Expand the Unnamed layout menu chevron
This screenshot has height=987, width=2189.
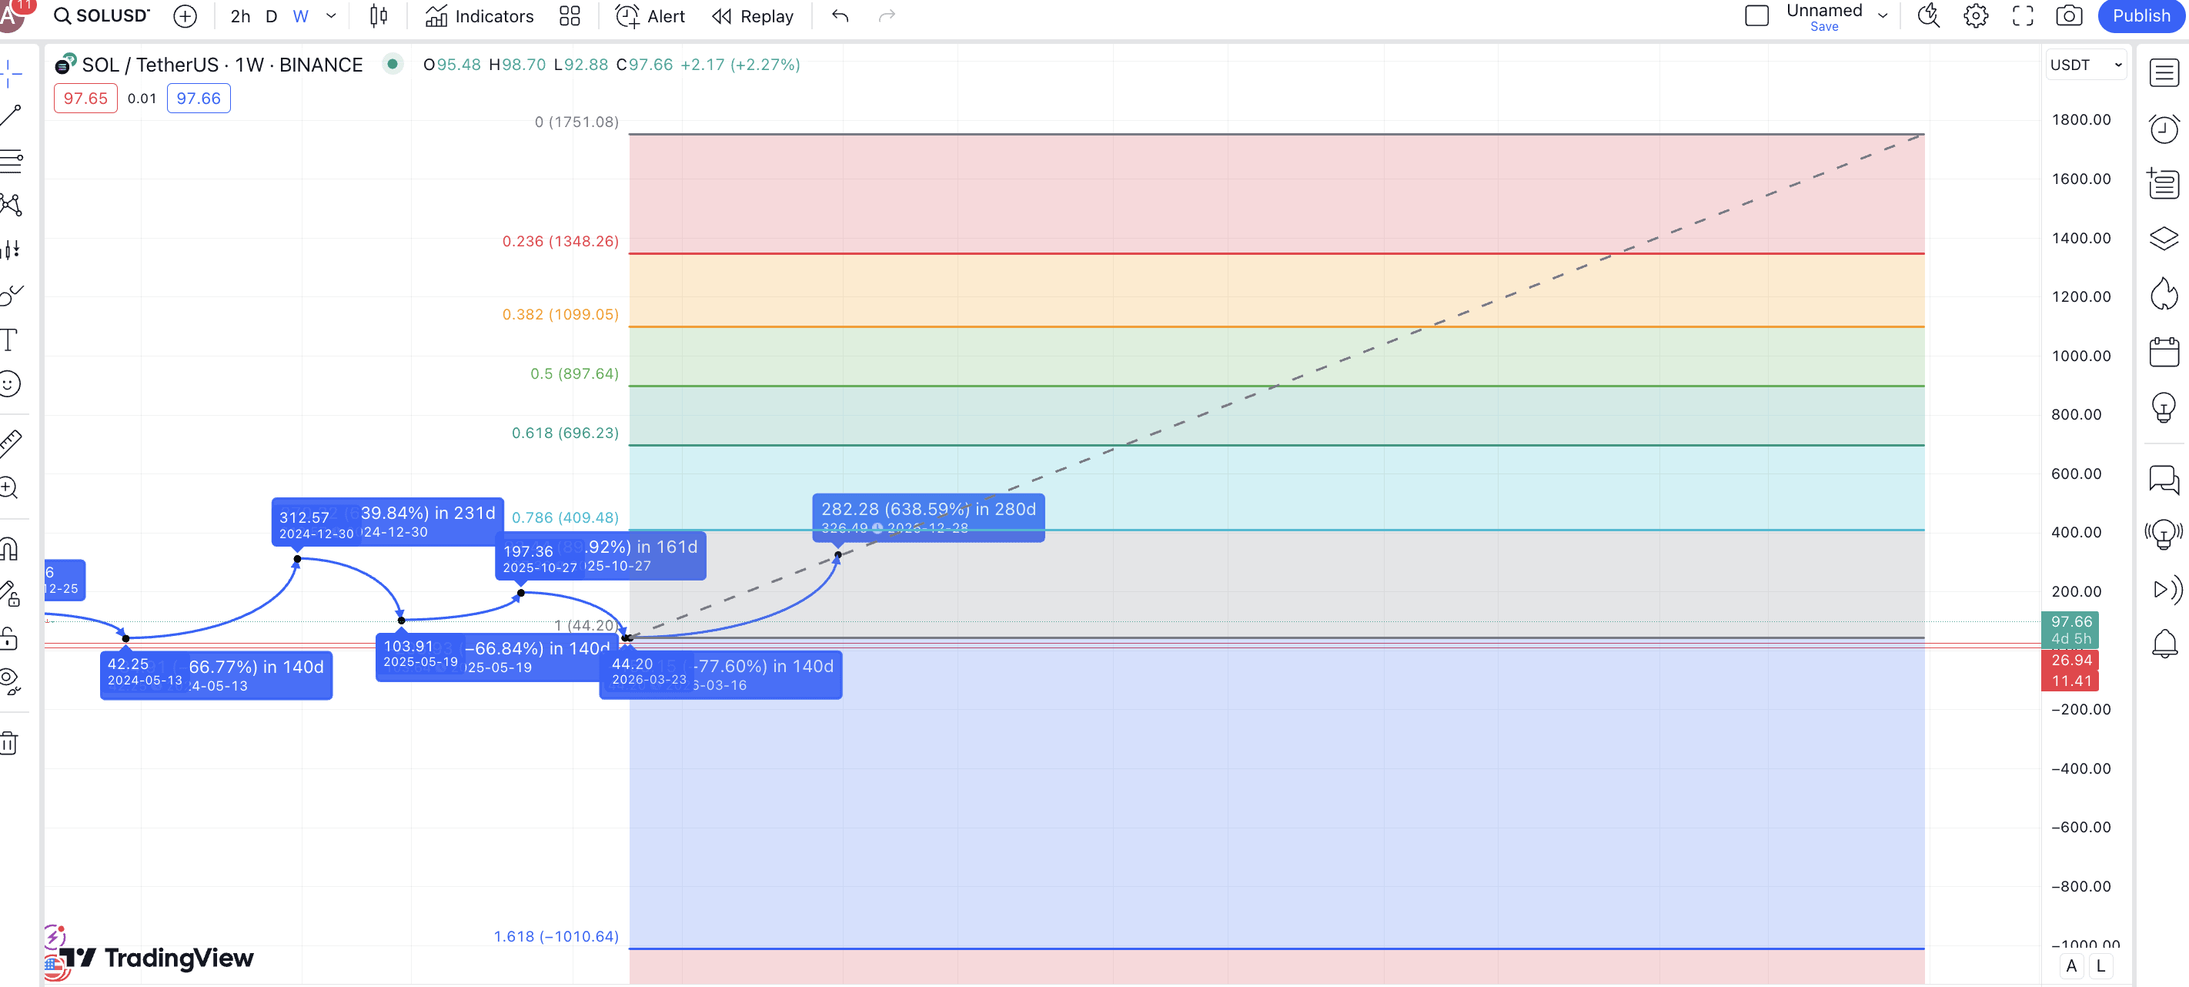[1882, 16]
